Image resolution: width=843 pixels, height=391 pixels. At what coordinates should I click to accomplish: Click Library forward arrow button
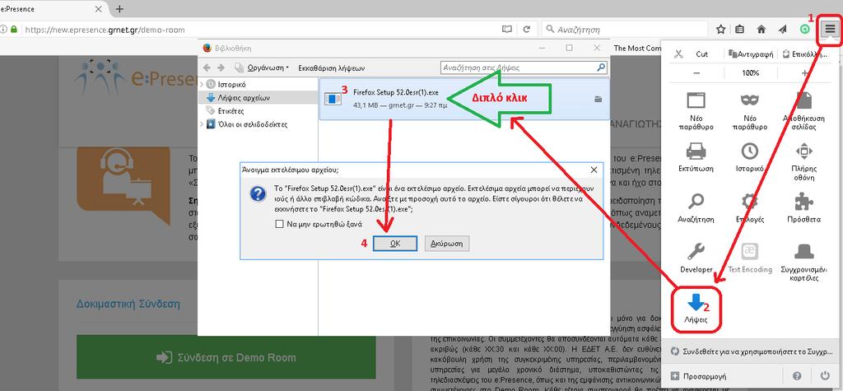(221, 67)
